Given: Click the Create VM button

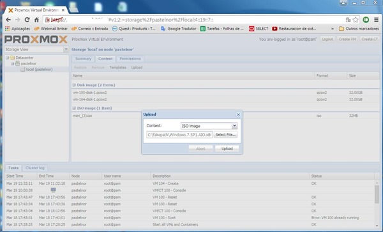Looking at the screenshot, I should click(x=347, y=39).
